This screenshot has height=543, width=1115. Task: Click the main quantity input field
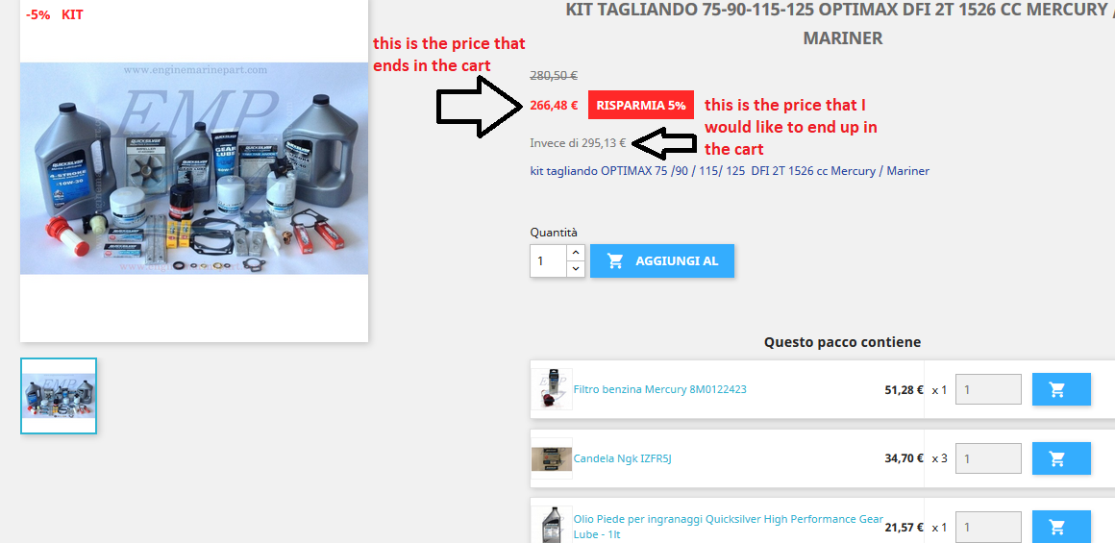tap(548, 260)
